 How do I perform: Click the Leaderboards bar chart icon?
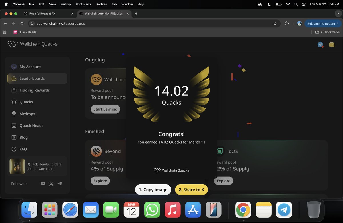click(14, 78)
